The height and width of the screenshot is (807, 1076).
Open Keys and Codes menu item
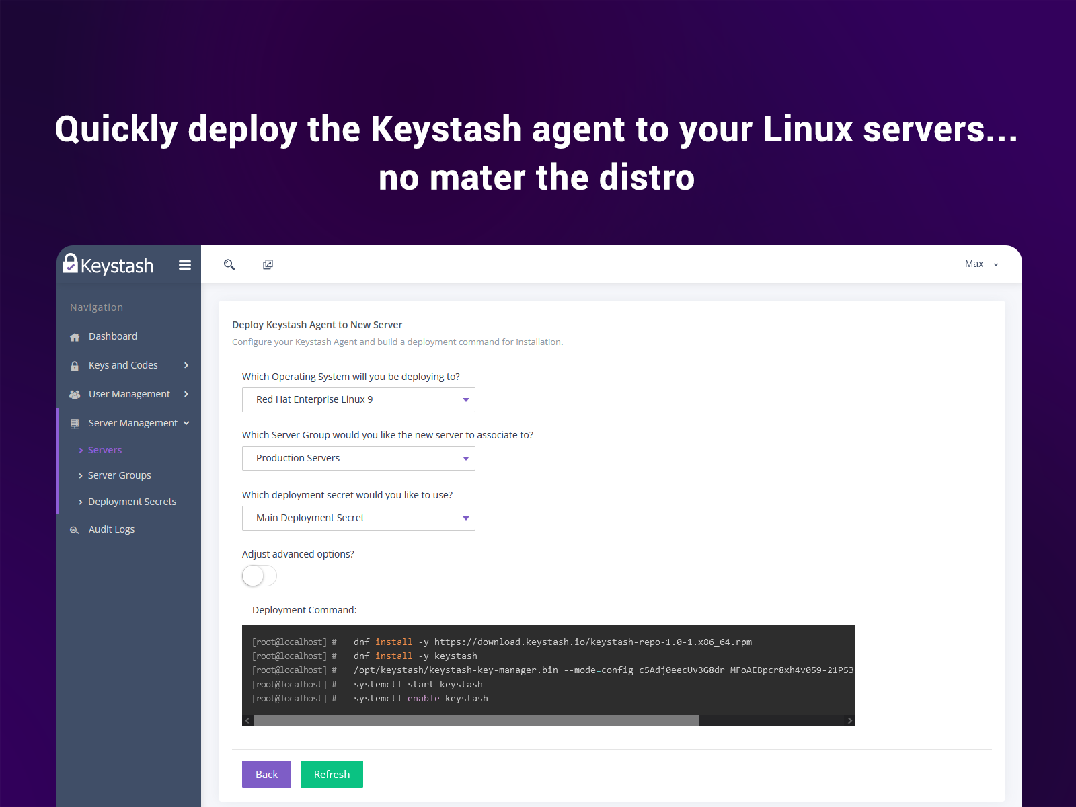coord(123,365)
